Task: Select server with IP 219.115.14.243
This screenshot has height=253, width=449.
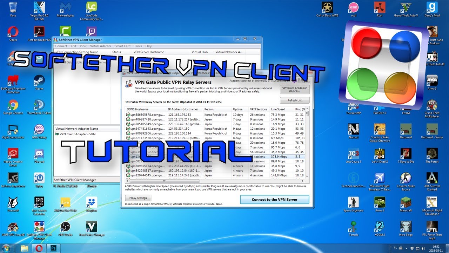Action: click(x=215, y=175)
